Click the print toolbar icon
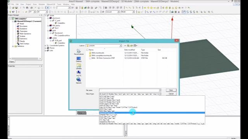248x139 pixels. 31,8
